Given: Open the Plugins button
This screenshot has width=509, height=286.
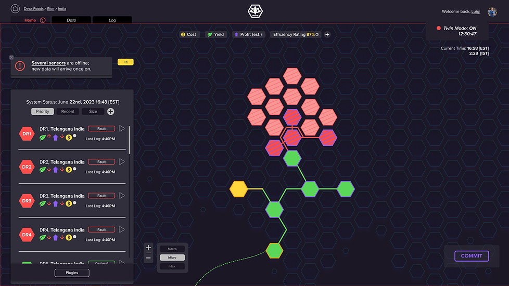Looking at the screenshot, I should pos(72,273).
